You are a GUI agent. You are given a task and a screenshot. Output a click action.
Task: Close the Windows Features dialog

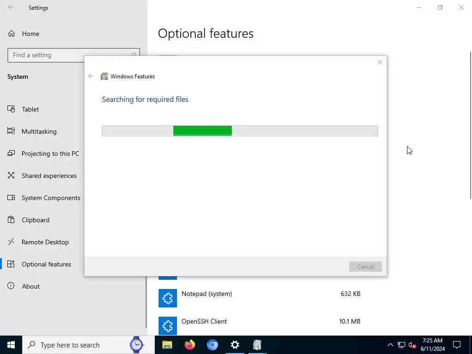[380, 62]
